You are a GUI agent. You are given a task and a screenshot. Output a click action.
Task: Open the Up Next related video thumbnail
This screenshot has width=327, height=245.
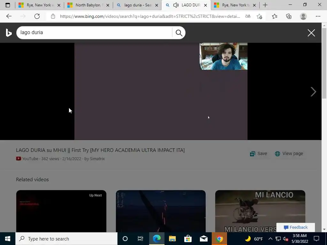[61, 211]
